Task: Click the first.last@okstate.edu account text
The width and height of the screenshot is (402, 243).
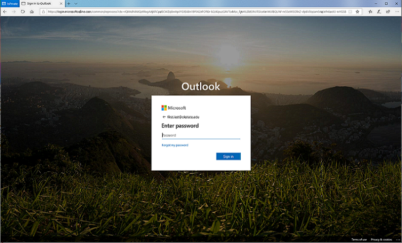Action: point(183,117)
